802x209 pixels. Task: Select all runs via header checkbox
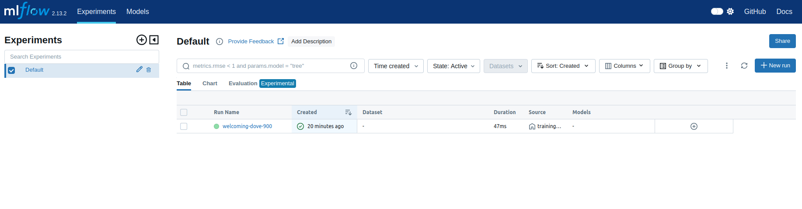tap(184, 112)
